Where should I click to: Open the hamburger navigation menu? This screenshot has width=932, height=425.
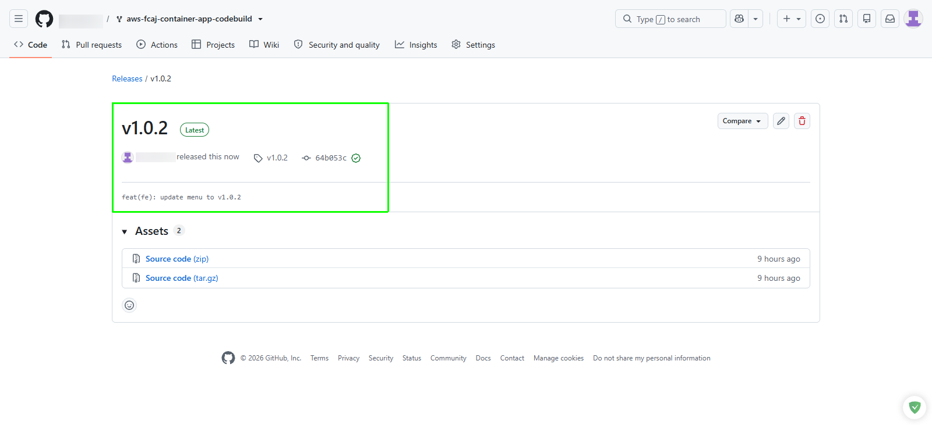[x=19, y=19]
